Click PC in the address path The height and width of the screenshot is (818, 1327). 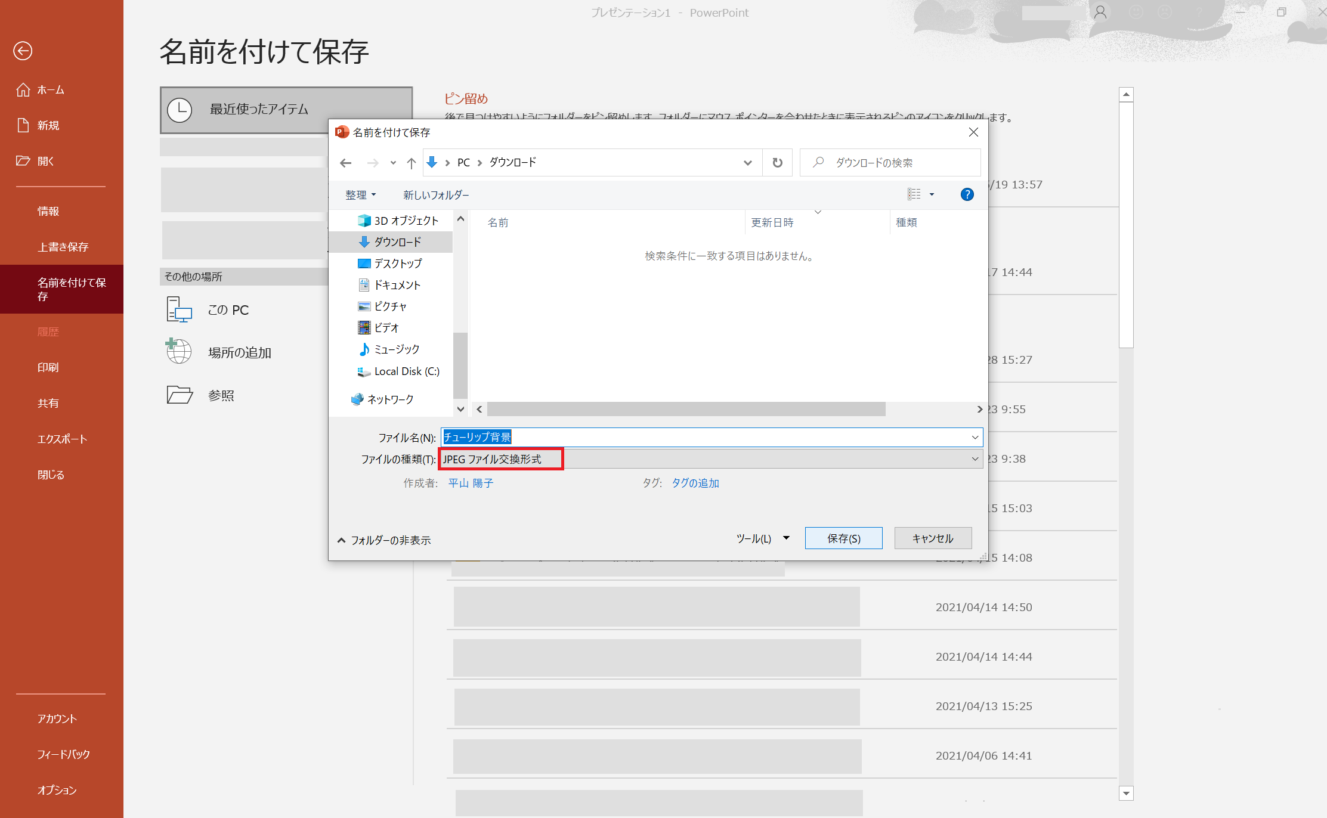[463, 163]
